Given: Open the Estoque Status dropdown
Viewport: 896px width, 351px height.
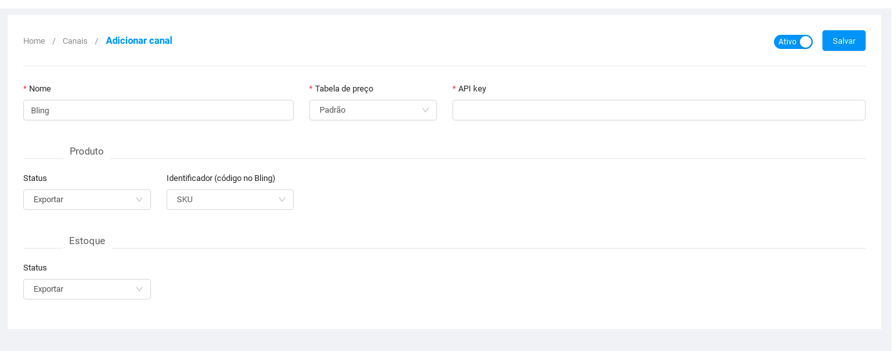Looking at the screenshot, I should (87, 289).
